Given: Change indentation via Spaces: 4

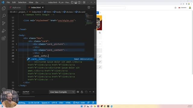Looking at the screenshot, I should click(x=45, y=103).
